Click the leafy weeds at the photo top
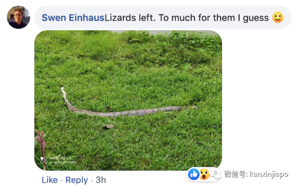Image resolution: width=298 pixels, height=188 pixels. click(x=171, y=39)
